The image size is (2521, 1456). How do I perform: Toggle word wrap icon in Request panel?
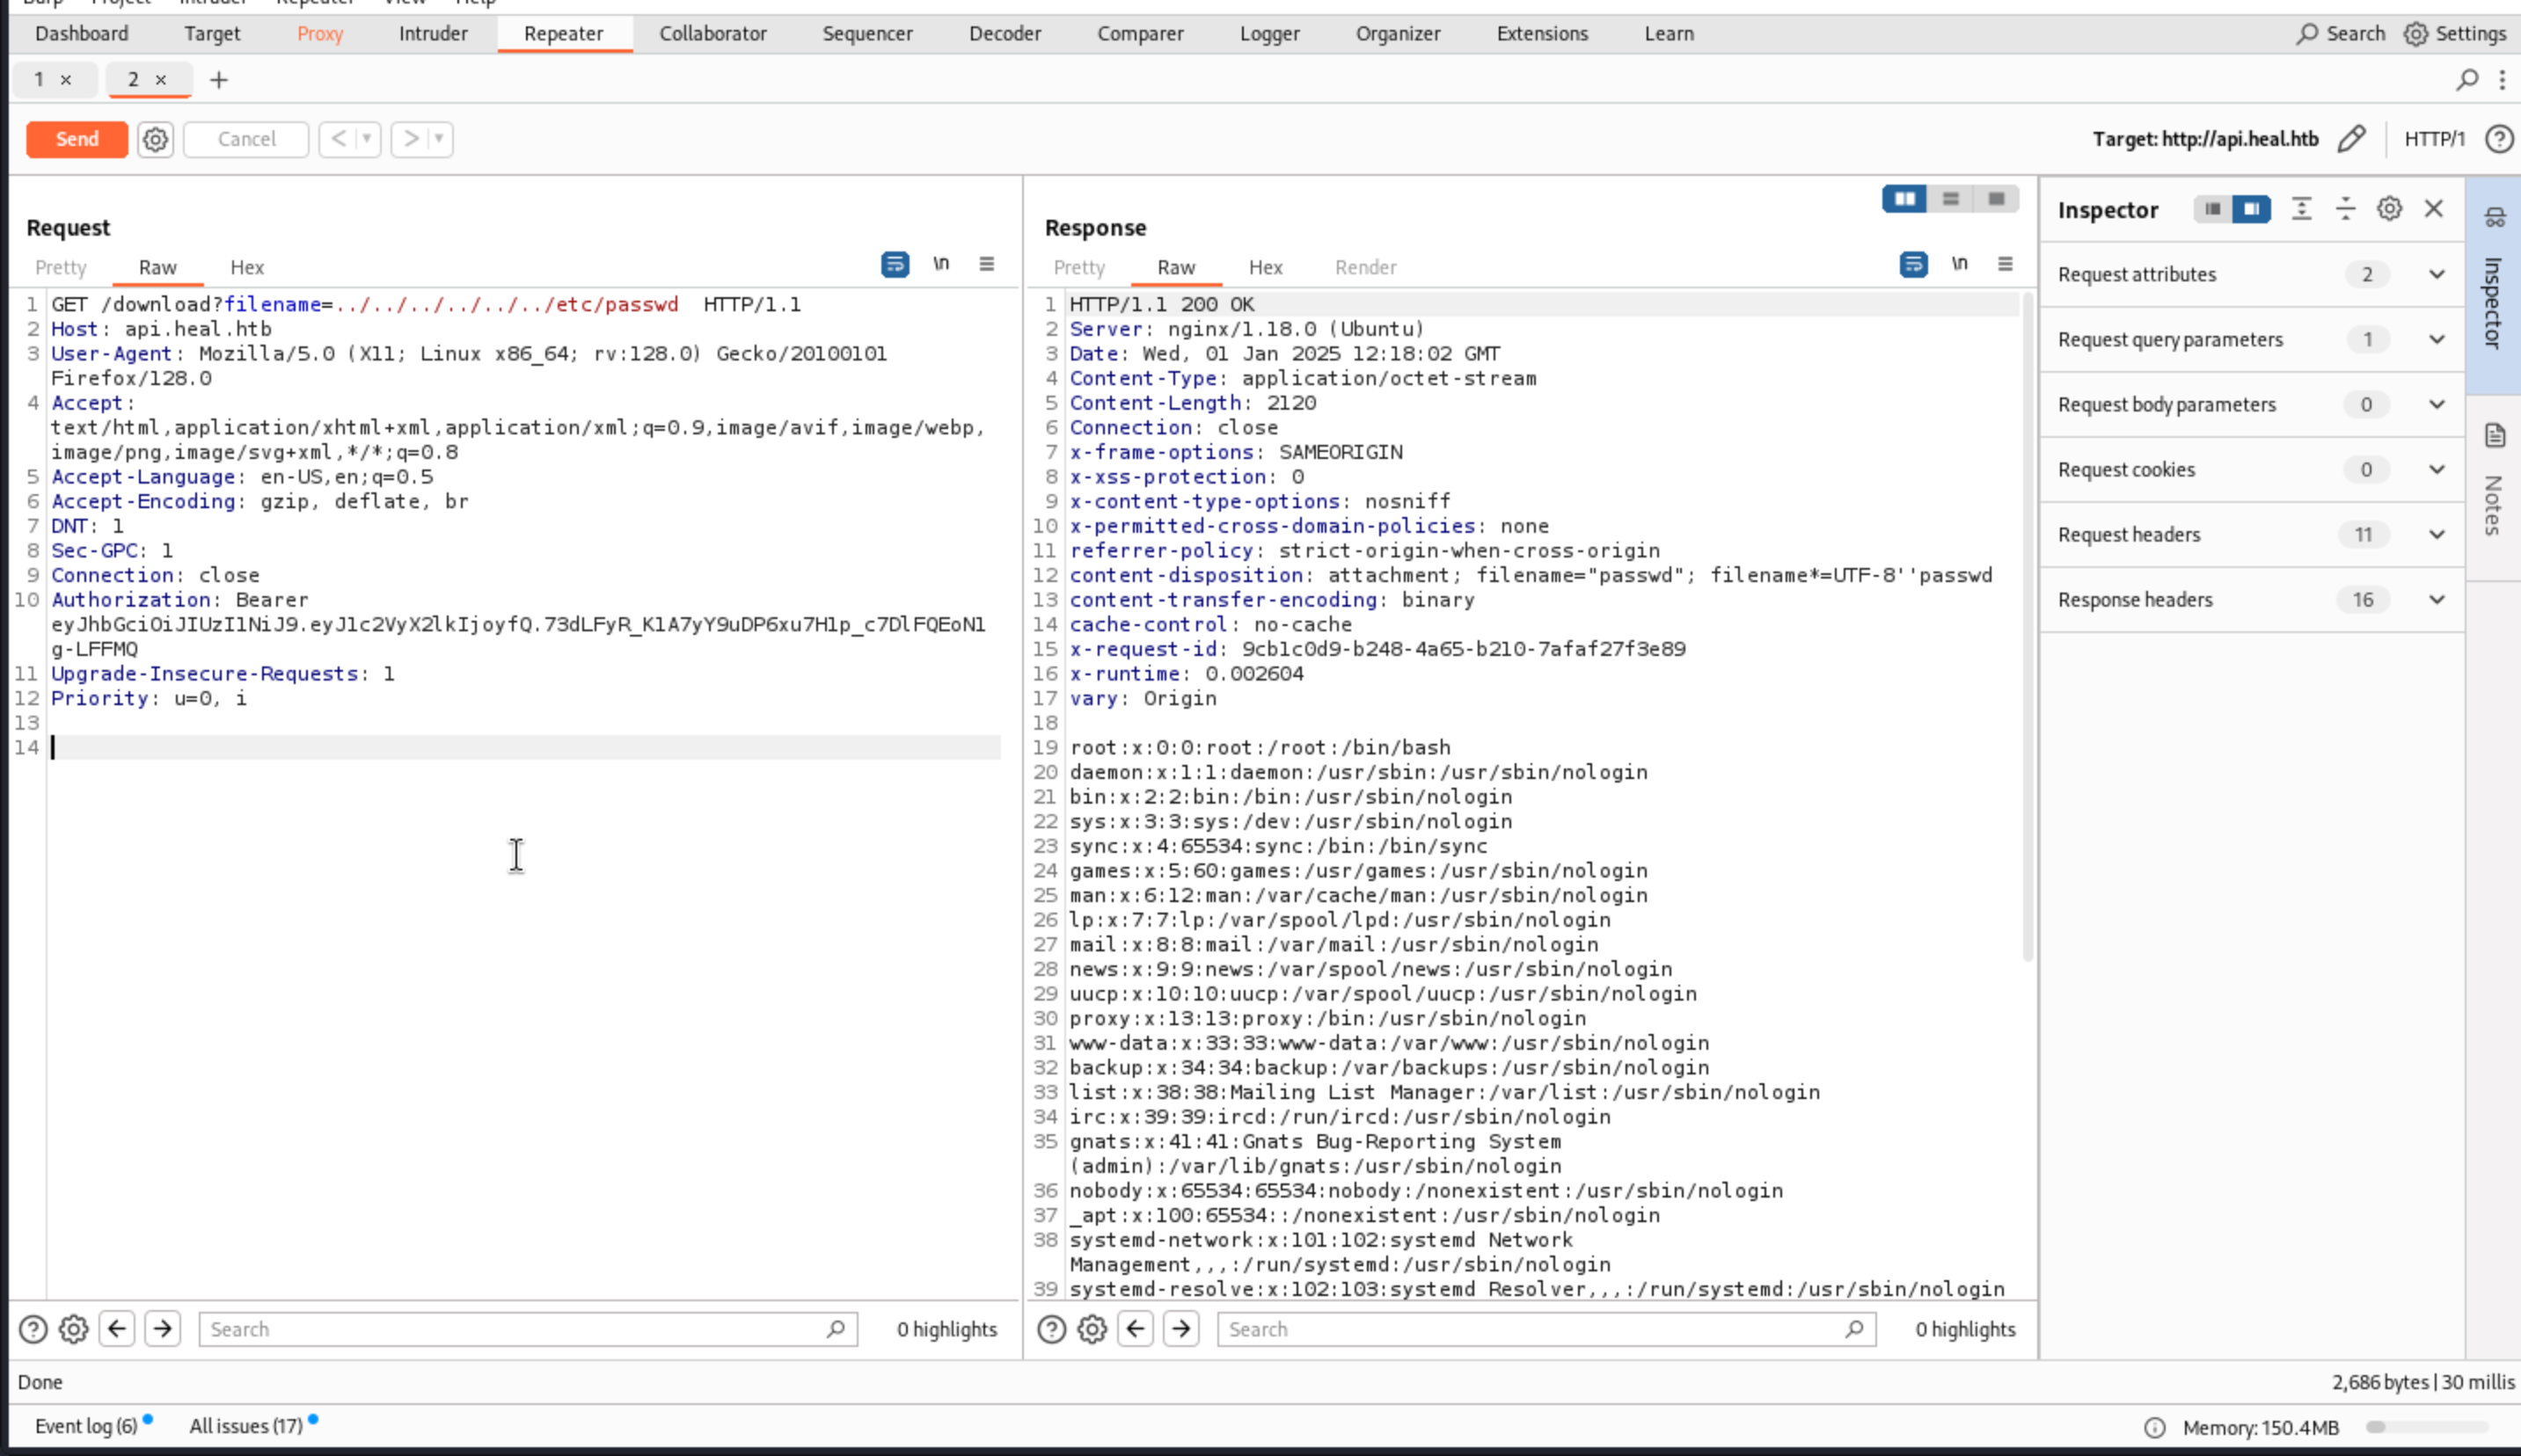895,264
